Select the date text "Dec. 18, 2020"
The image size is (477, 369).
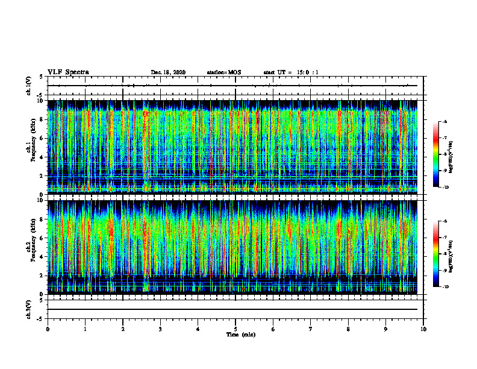click(x=168, y=72)
